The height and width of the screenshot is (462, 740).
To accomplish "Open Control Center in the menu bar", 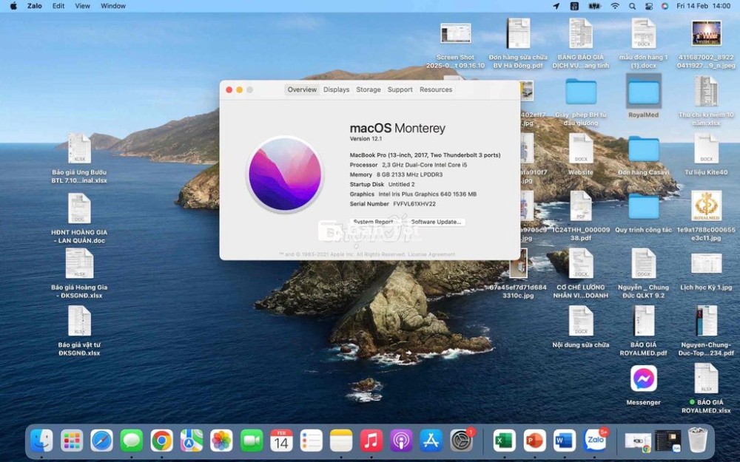I will [648, 6].
